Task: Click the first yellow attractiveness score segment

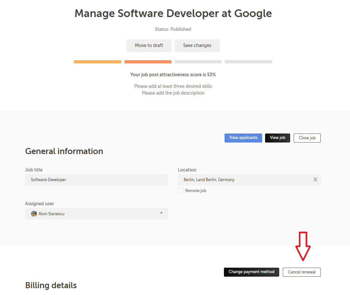Action: point(97,62)
